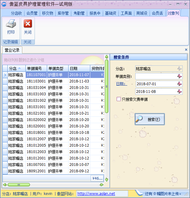Click the horizontal scrollbar left arrow
The width and height of the screenshot is (190, 198).
[x=5, y=185]
